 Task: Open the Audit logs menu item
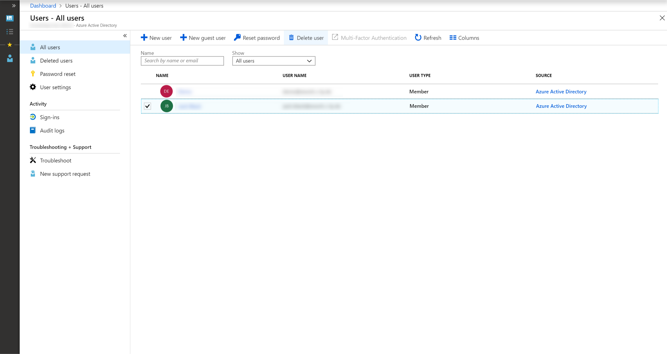click(x=52, y=130)
